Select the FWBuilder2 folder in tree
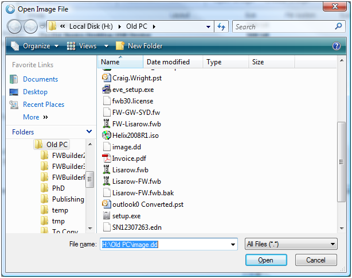The image size is (352, 278). [68, 155]
